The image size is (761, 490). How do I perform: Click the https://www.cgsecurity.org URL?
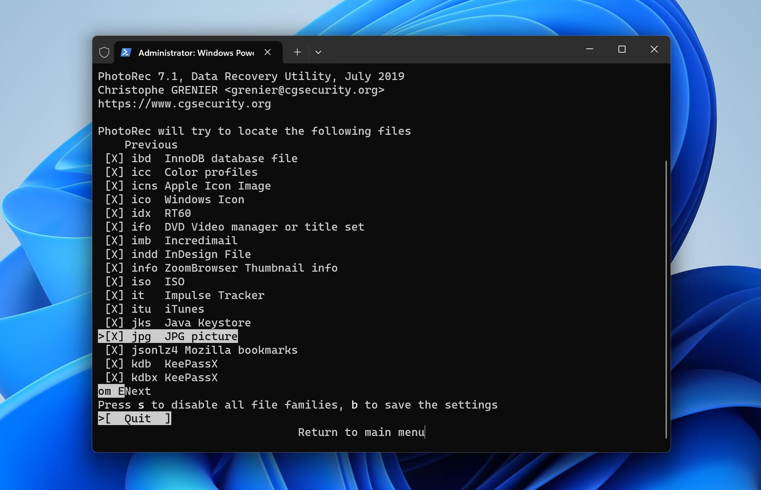pos(184,104)
